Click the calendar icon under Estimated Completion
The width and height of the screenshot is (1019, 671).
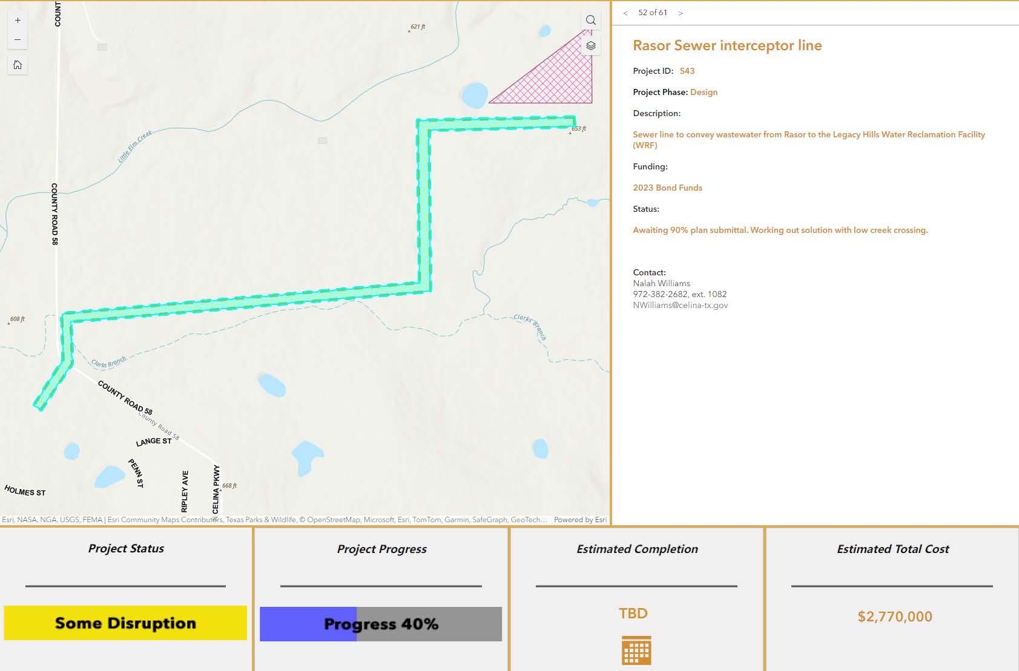click(x=636, y=650)
